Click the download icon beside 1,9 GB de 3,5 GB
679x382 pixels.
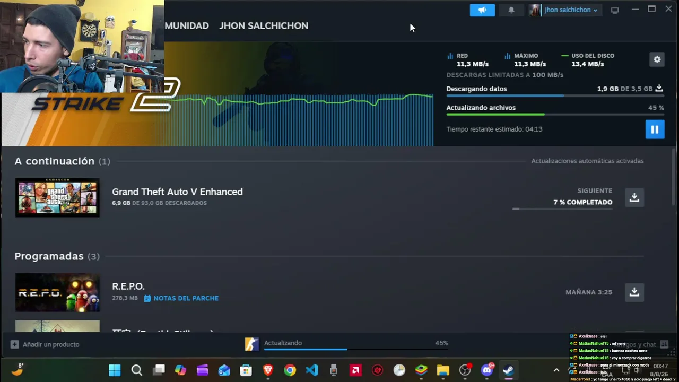[659, 89]
